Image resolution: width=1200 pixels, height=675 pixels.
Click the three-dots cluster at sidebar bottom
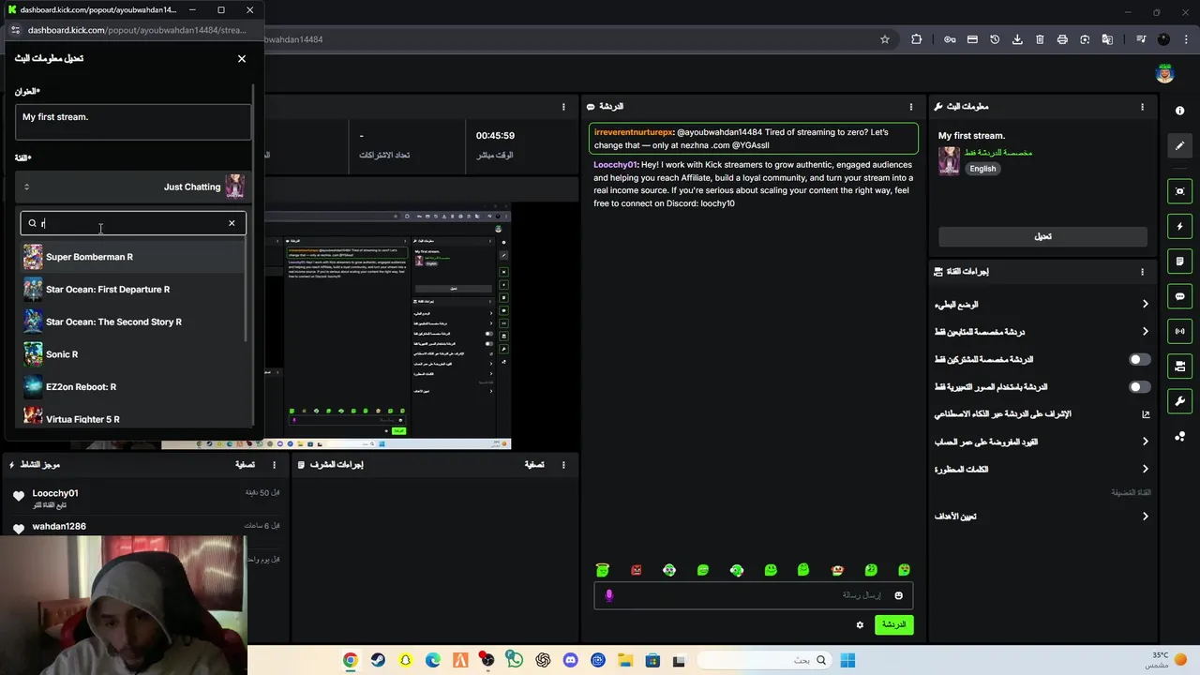[x=1179, y=436]
